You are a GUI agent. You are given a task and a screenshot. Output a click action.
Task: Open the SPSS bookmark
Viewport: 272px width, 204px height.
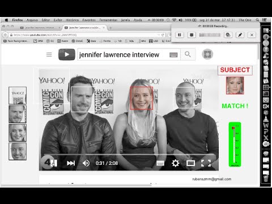pyautogui.click(x=38, y=41)
